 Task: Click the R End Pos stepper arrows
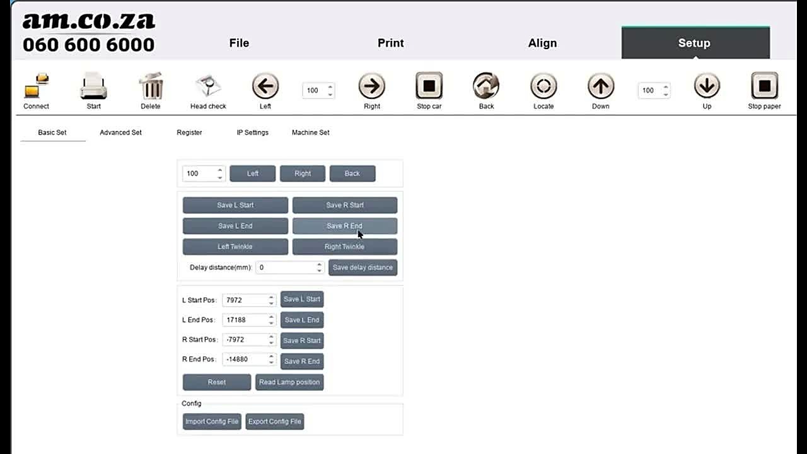(271, 359)
